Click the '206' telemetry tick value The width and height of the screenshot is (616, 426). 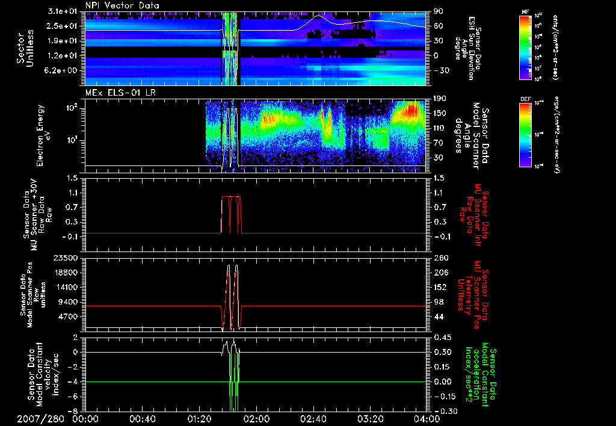point(440,273)
